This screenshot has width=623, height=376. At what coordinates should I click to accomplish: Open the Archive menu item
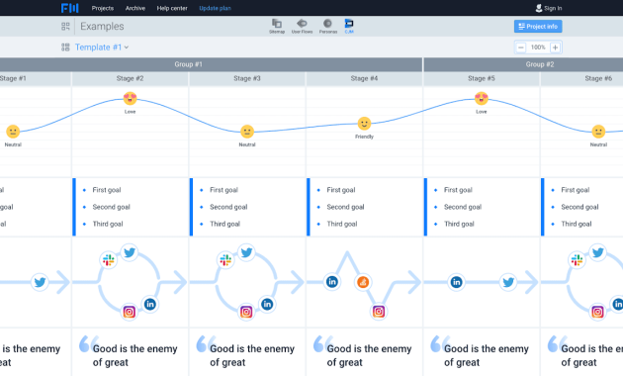coord(135,8)
